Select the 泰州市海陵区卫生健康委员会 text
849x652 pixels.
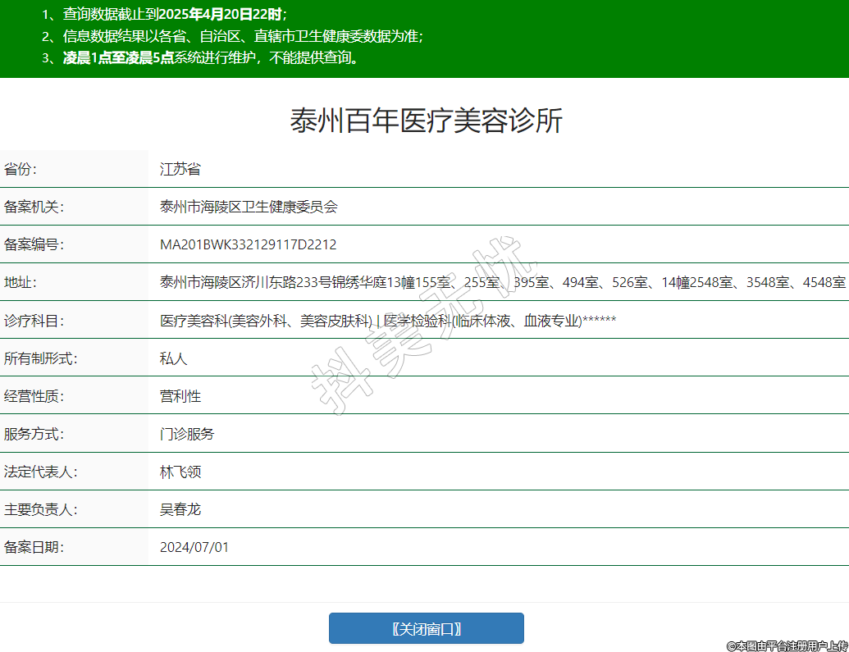pos(249,207)
